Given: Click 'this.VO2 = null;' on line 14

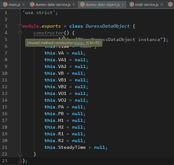Looking at the screenshot, I should pos(66,100).
